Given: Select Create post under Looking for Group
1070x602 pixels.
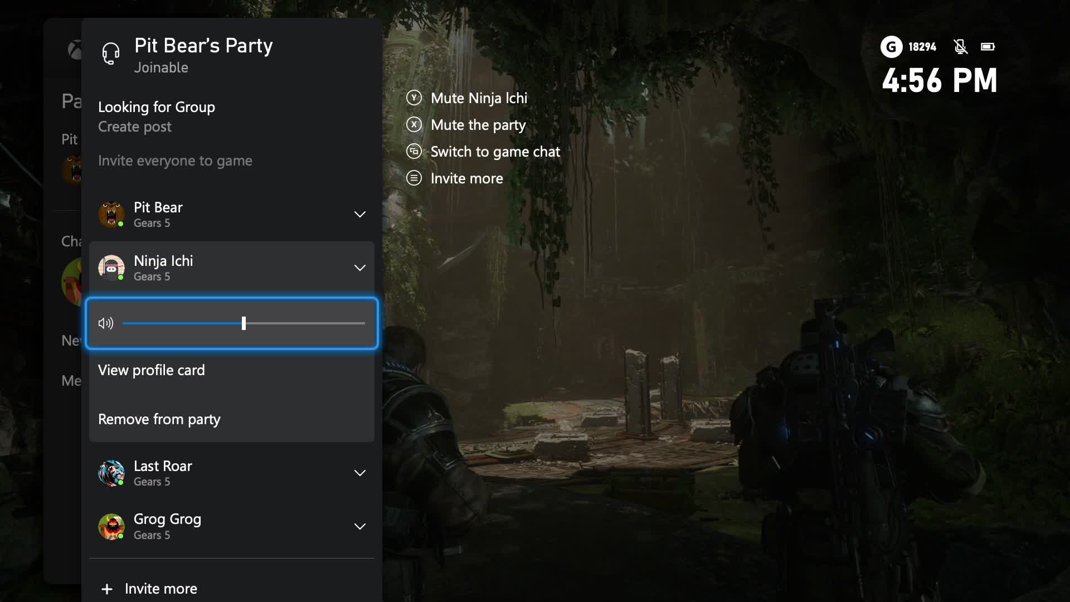Looking at the screenshot, I should click(134, 127).
